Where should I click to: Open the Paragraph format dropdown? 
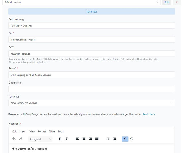click(40, 139)
